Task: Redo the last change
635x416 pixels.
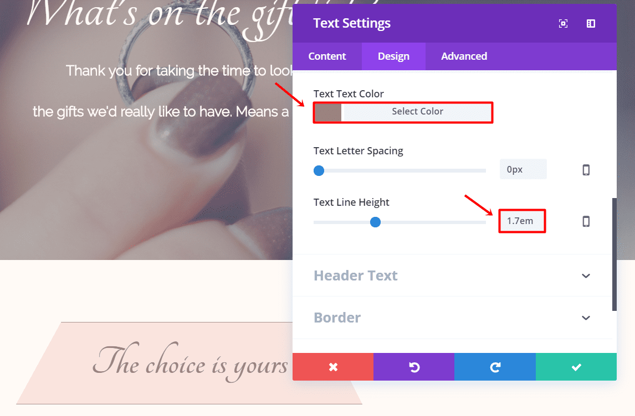Action: tap(495, 367)
